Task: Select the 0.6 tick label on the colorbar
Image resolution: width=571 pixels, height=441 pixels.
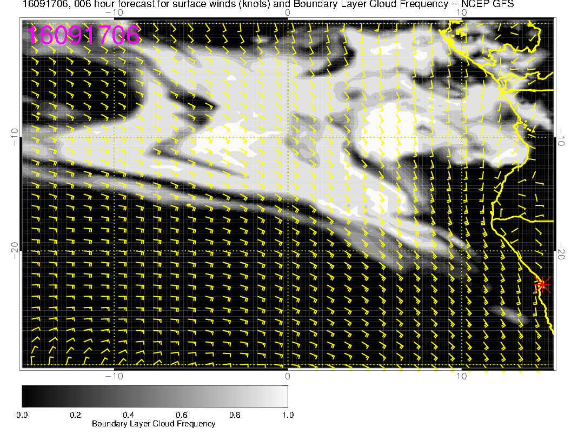Action: point(181,415)
